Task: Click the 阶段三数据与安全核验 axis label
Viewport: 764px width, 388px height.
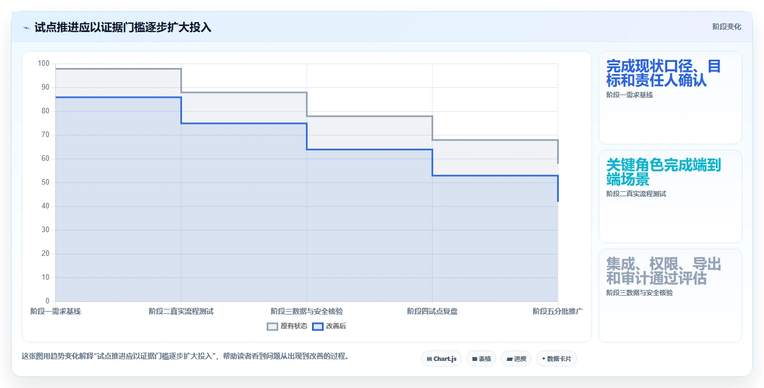Action: (306, 311)
